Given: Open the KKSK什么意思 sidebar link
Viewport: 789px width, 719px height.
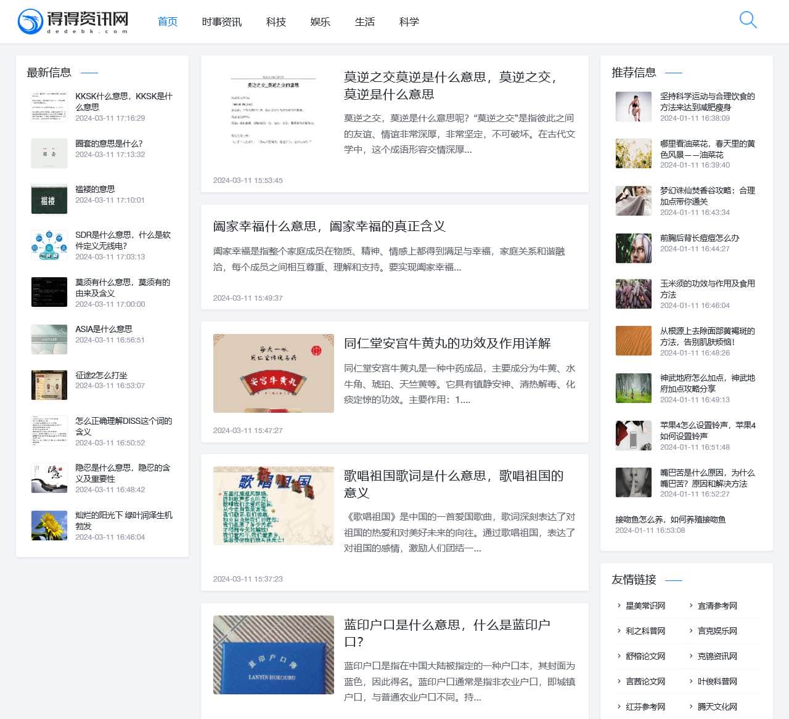Looking at the screenshot, I should coord(123,101).
